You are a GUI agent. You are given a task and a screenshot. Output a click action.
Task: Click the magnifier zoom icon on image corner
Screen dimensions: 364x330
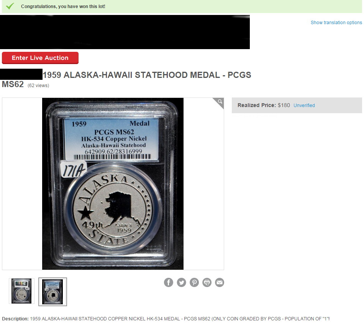click(220, 102)
